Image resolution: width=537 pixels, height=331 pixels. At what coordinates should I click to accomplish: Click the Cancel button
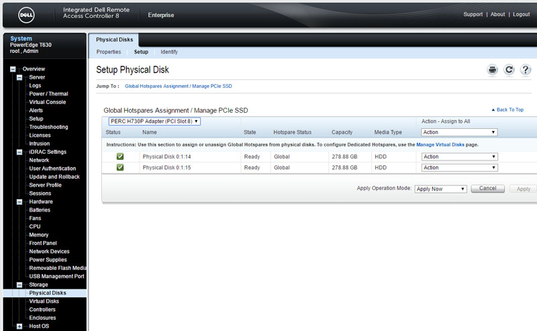[x=488, y=189]
